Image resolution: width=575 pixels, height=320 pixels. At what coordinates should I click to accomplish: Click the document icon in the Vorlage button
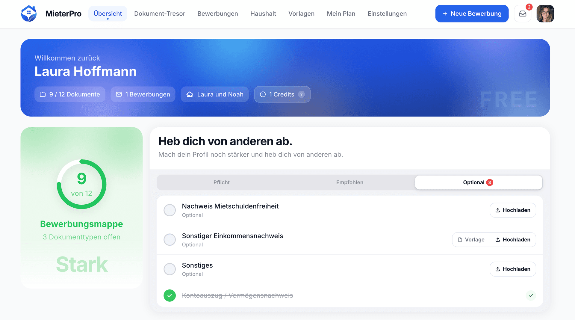pyautogui.click(x=460, y=240)
